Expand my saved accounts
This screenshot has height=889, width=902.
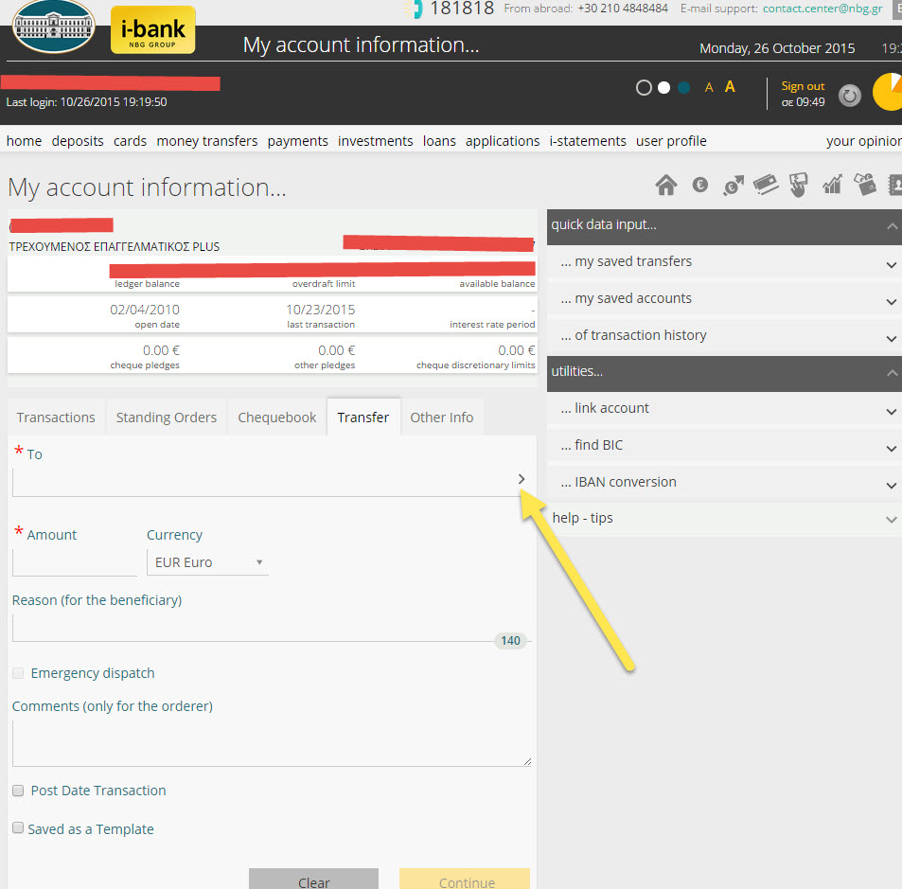tap(892, 301)
